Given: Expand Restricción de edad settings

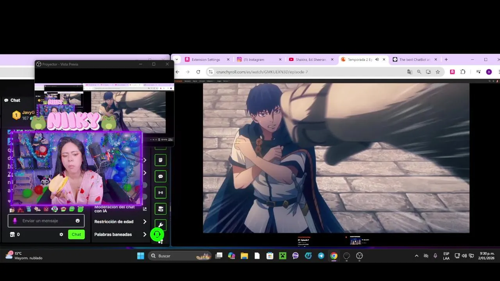Looking at the screenshot, I should [145, 222].
